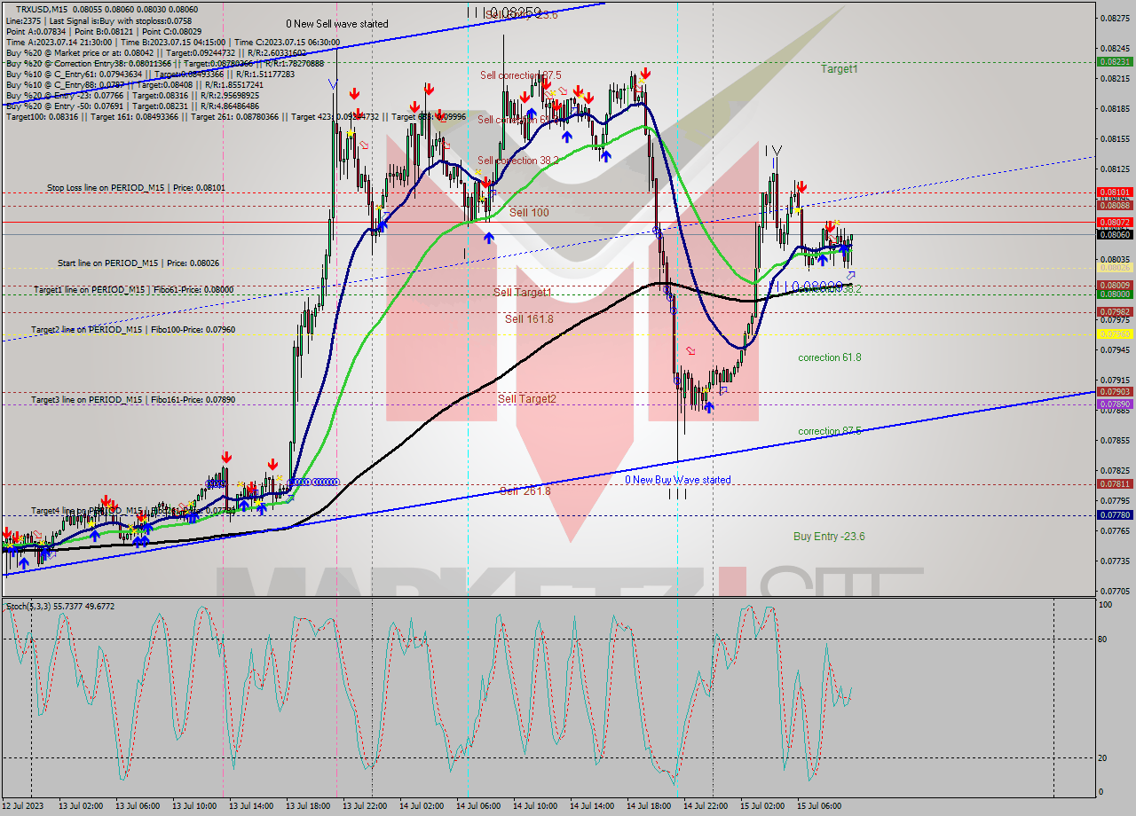The image size is (1136, 816).
Task: Click the 0.07982 price tag
Action: pyautogui.click(x=1116, y=312)
